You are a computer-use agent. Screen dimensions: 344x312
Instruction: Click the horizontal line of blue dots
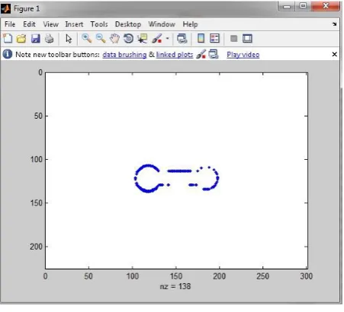click(x=179, y=171)
